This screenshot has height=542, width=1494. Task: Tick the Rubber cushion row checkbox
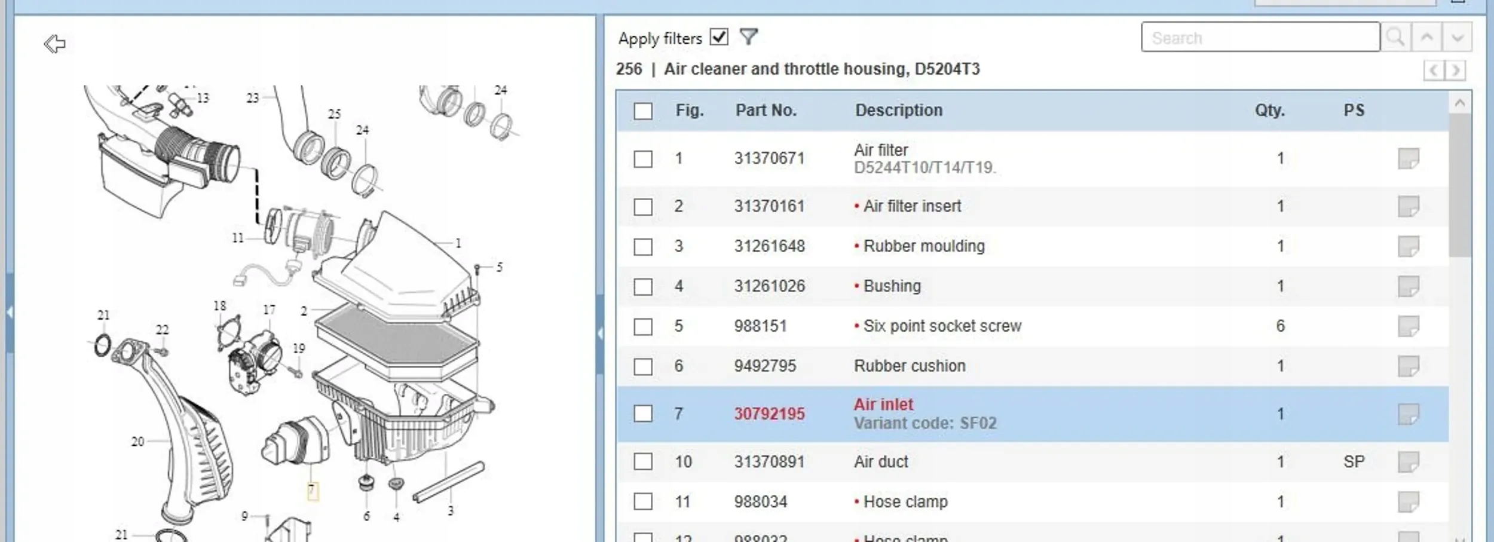643,366
